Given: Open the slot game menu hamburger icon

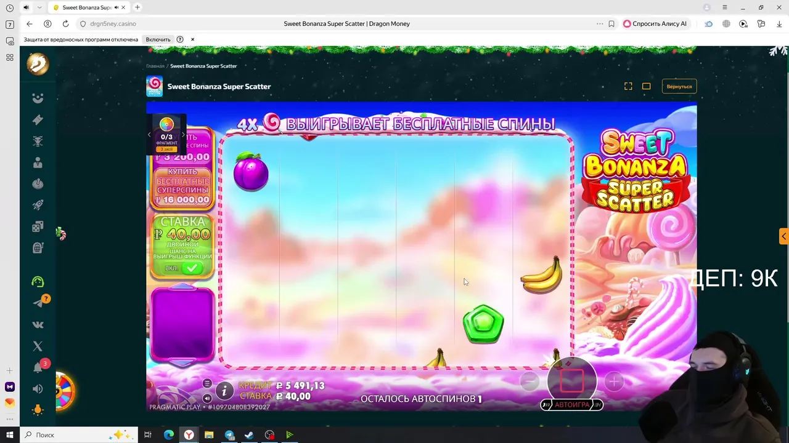Looking at the screenshot, I should point(207,383).
